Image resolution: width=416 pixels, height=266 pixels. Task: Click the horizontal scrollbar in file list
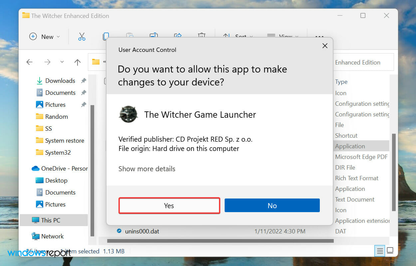(x=220, y=241)
